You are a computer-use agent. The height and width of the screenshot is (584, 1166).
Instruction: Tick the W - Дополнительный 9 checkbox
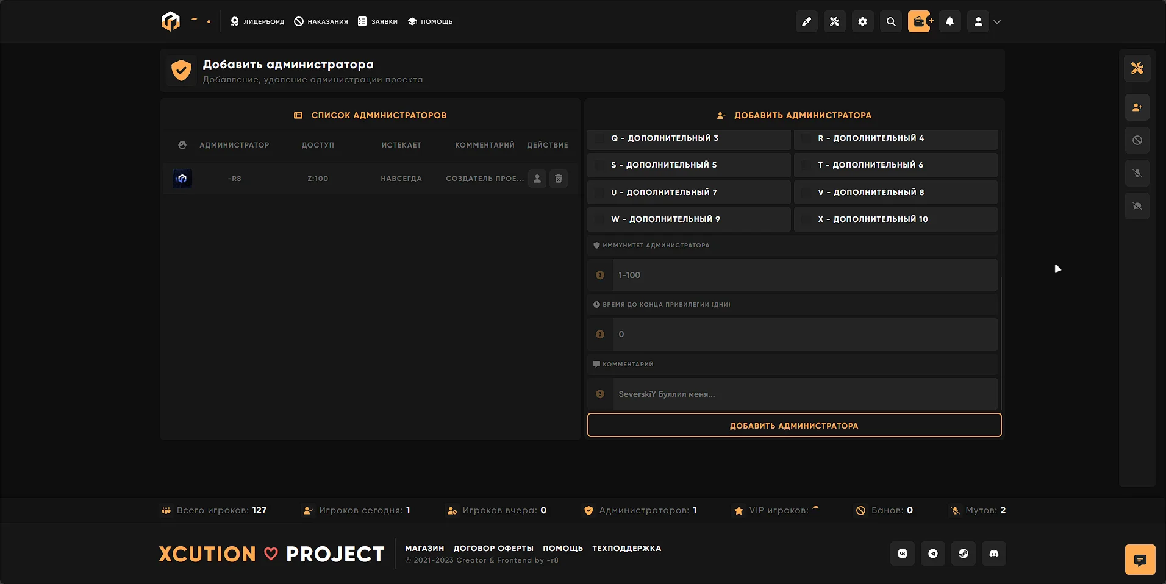[x=599, y=219]
